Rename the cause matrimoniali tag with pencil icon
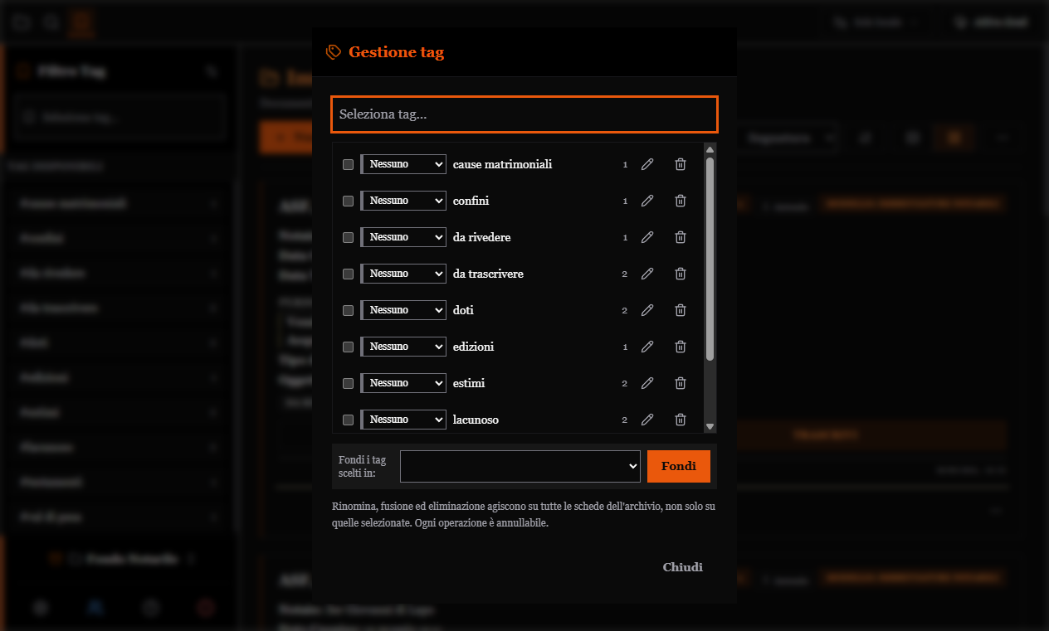The width and height of the screenshot is (1049, 631). click(x=647, y=164)
